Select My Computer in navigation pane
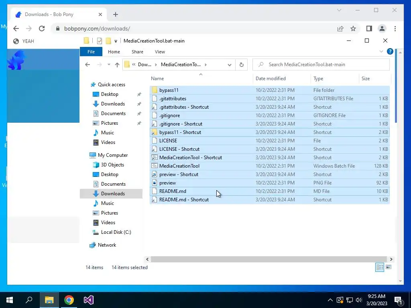The width and height of the screenshot is (411, 308). (x=113, y=155)
